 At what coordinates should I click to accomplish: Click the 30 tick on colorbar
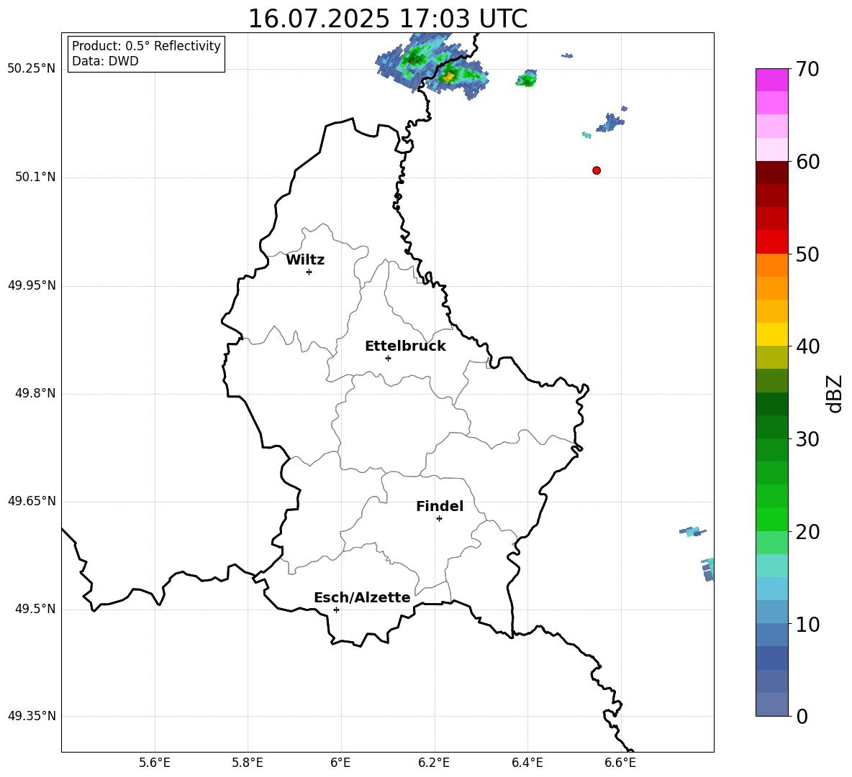[807, 439]
